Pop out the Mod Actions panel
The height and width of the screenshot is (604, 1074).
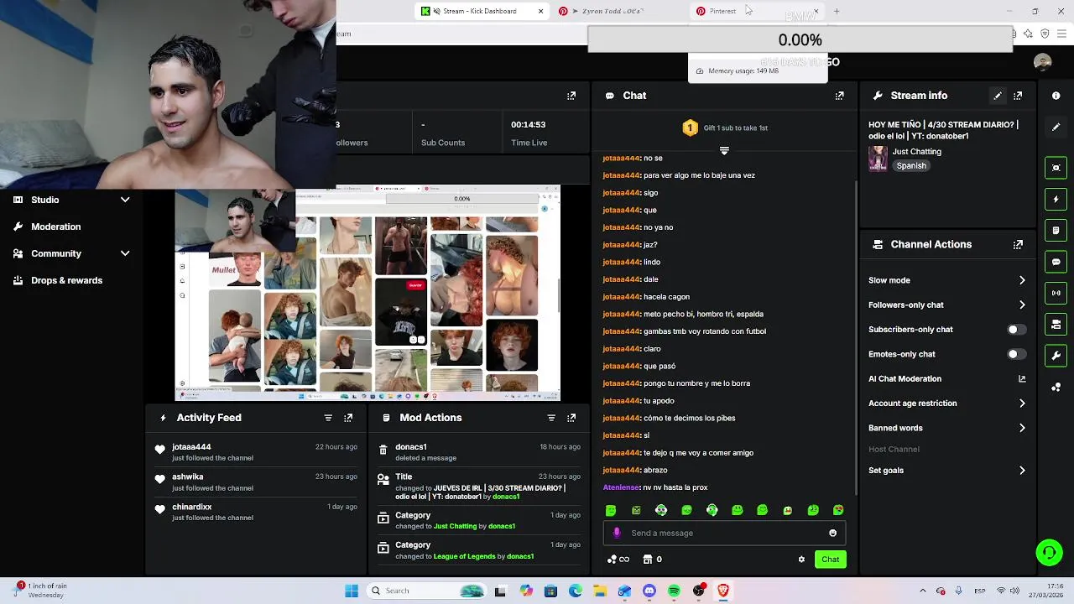[571, 418]
